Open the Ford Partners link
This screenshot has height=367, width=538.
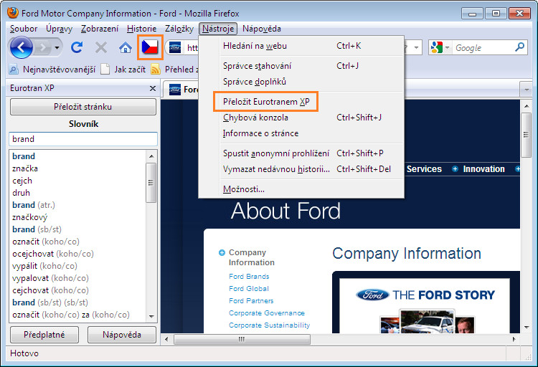(251, 301)
